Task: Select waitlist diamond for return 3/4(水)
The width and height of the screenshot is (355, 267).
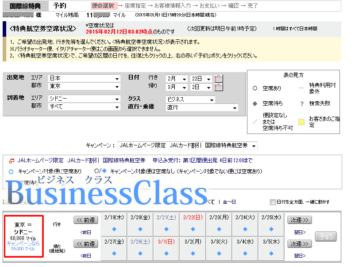Action: pos(245,253)
